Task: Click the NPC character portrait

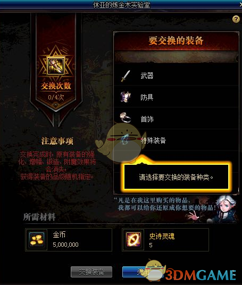Action: pyautogui.click(x=223, y=209)
